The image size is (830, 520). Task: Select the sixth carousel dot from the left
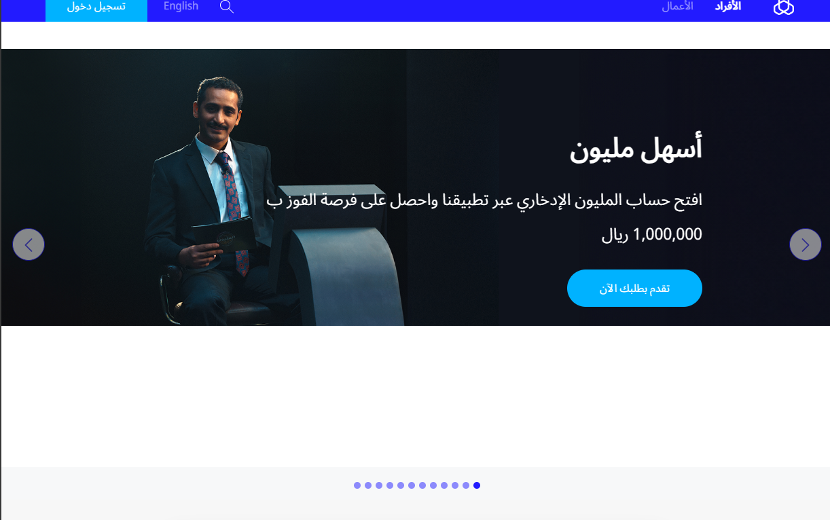pos(412,485)
